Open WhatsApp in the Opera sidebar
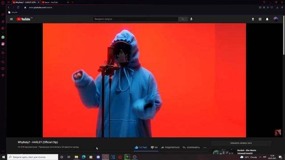This screenshot has height=160, width=285. [3, 37]
